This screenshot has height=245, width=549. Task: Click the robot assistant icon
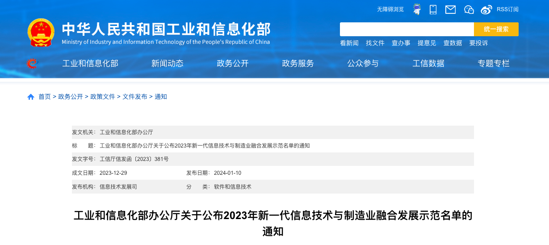(x=417, y=9)
